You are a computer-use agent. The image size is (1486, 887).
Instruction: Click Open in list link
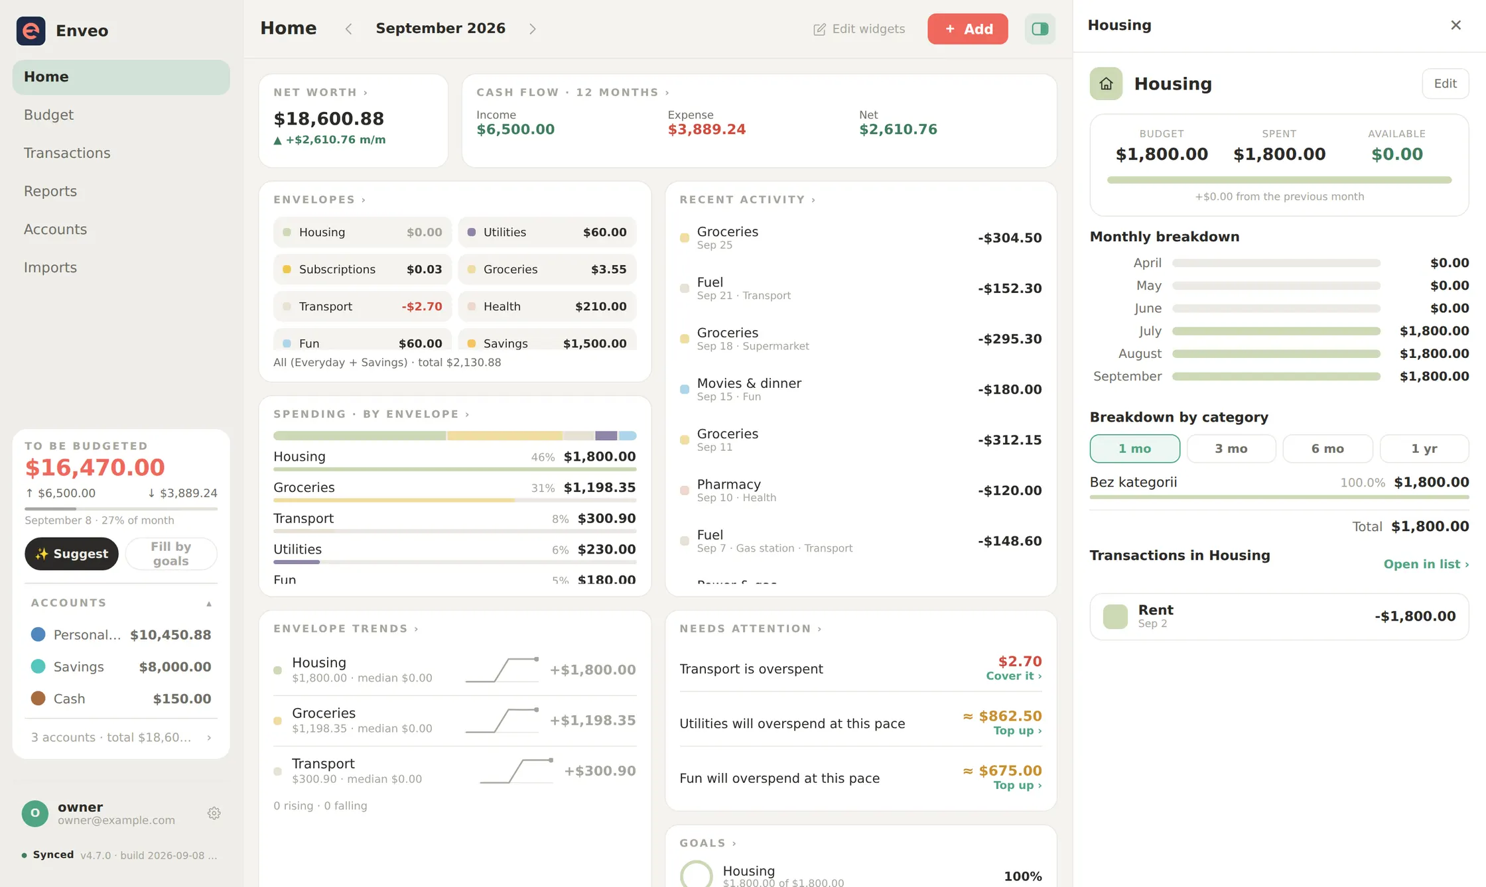(1426, 565)
